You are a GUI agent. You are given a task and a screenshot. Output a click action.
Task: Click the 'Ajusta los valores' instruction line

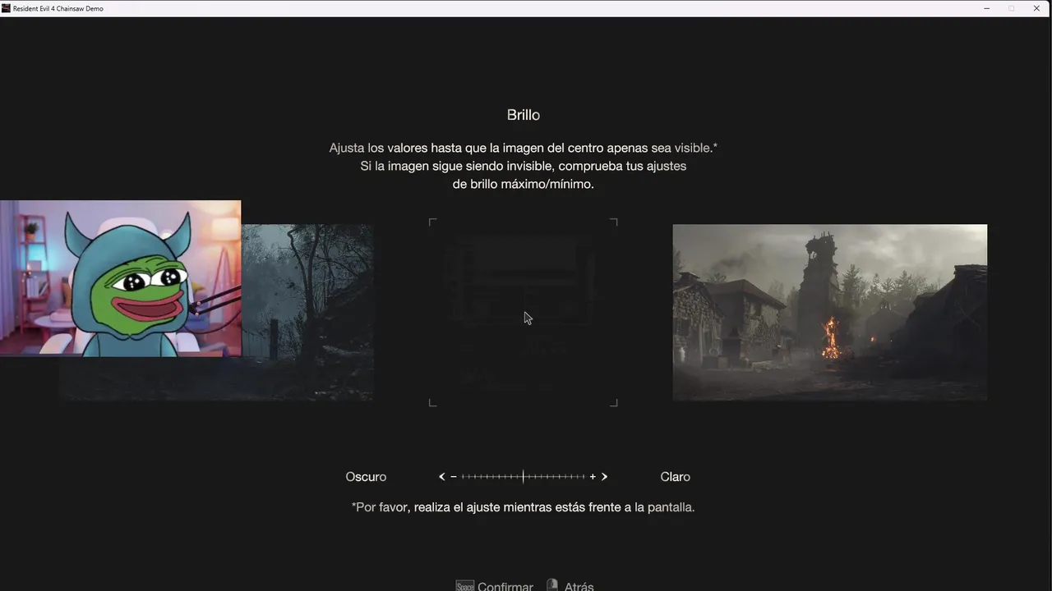coord(524,148)
